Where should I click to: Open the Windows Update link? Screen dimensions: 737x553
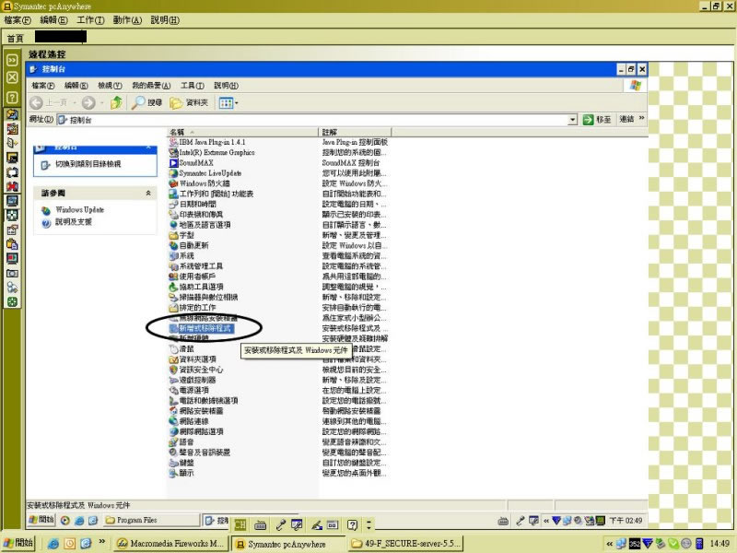pyautogui.click(x=79, y=210)
